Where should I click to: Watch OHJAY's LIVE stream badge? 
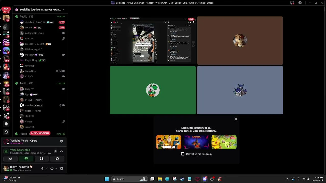[62, 28]
